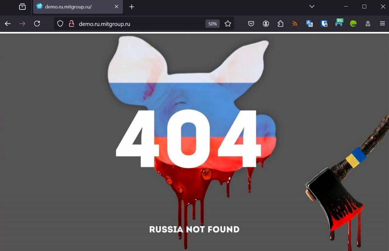Open Firefox View in the tab strip

tap(22, 7)
